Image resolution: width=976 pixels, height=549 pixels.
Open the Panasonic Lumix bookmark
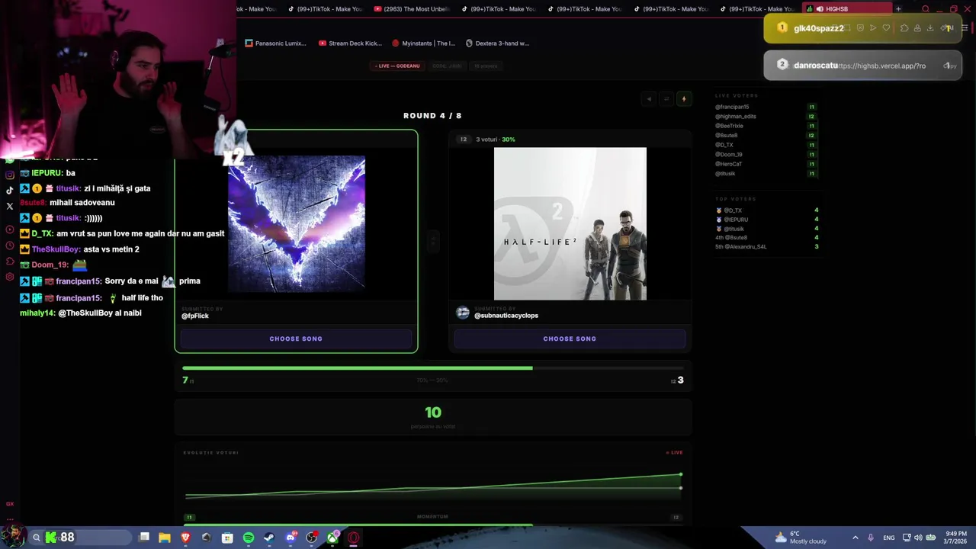click(275, 43)
